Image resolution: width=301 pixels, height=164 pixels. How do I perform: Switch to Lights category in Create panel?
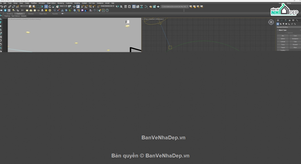283,24
